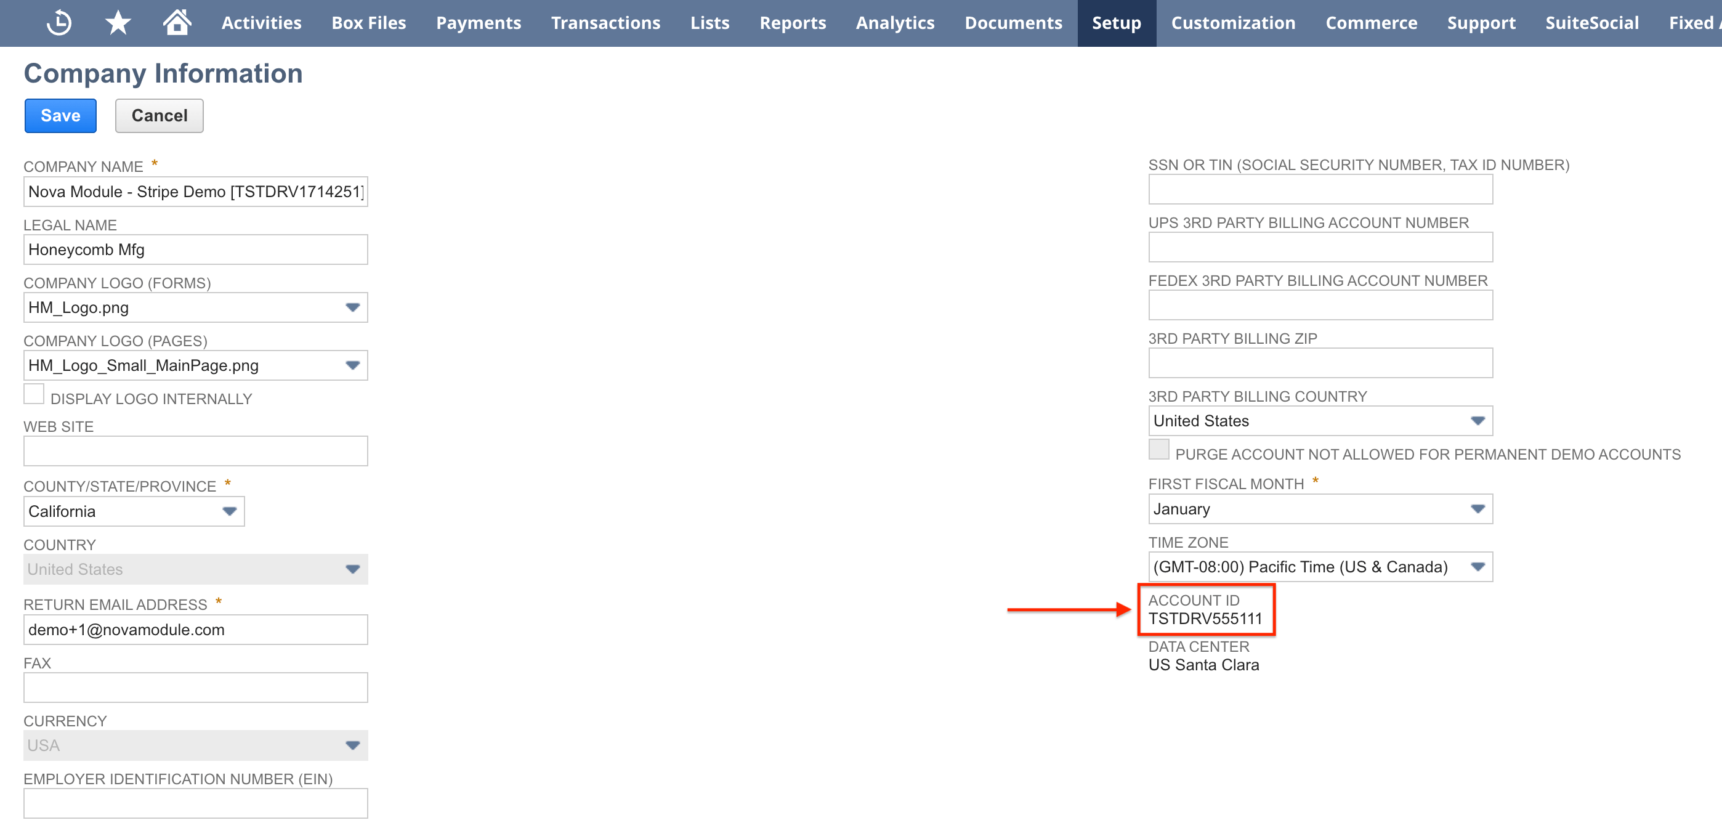The height and width of the screenshot is (828, 1722).
Task: Cancel editing company information
Action: coord(158,115)
